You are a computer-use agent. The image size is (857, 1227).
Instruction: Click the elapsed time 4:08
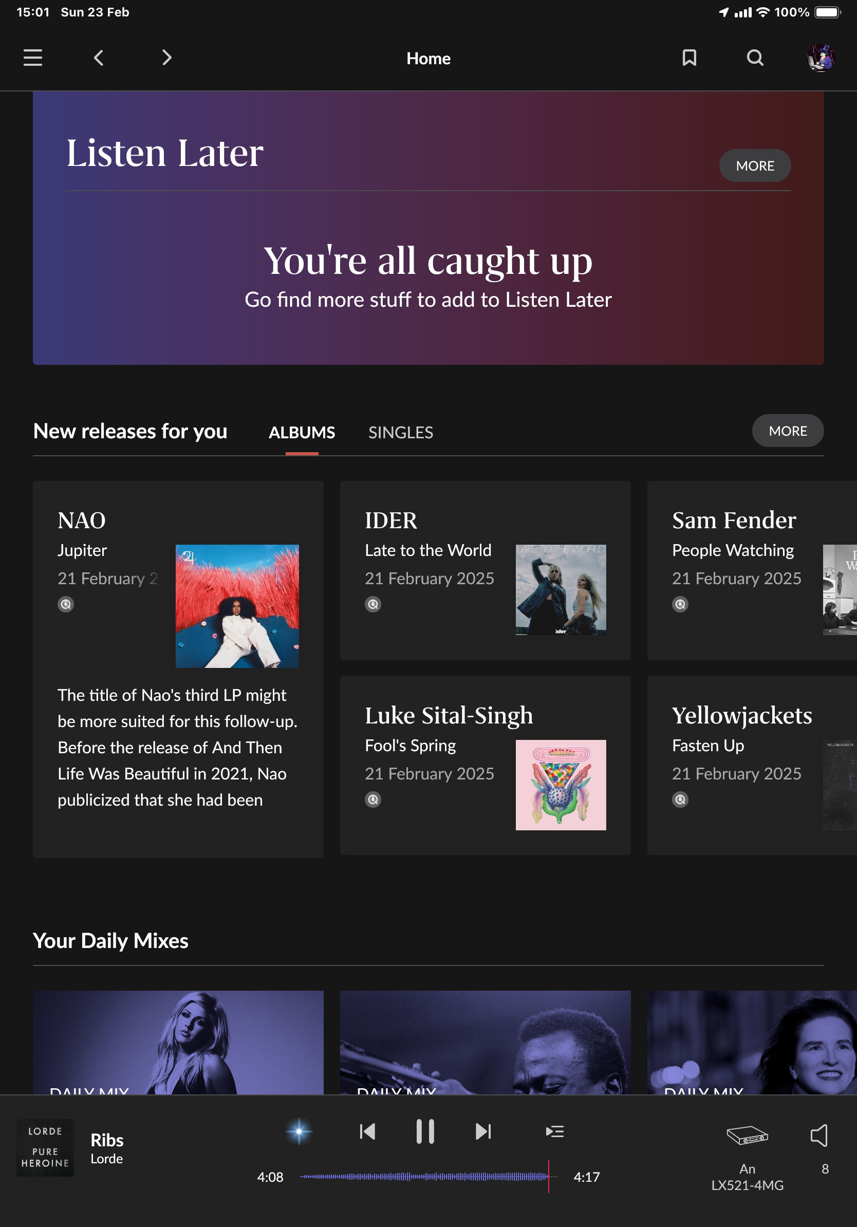tap(270, 1177)
